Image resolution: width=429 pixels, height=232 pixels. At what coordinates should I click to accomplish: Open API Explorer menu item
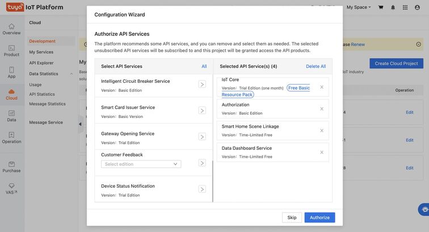41,63
